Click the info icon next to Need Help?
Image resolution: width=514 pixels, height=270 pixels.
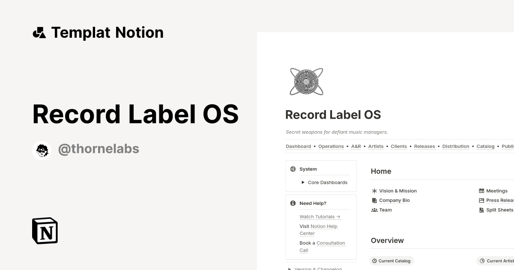[293, 203]
